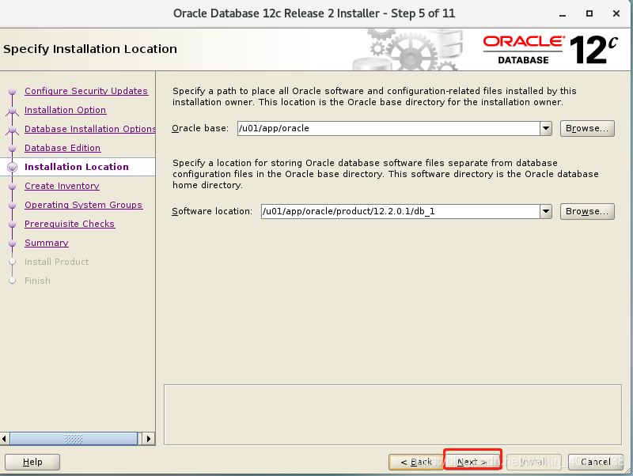The image size is (633, 476).
Task: Click the disabled Finish step
Action: (x=37, y=281)
